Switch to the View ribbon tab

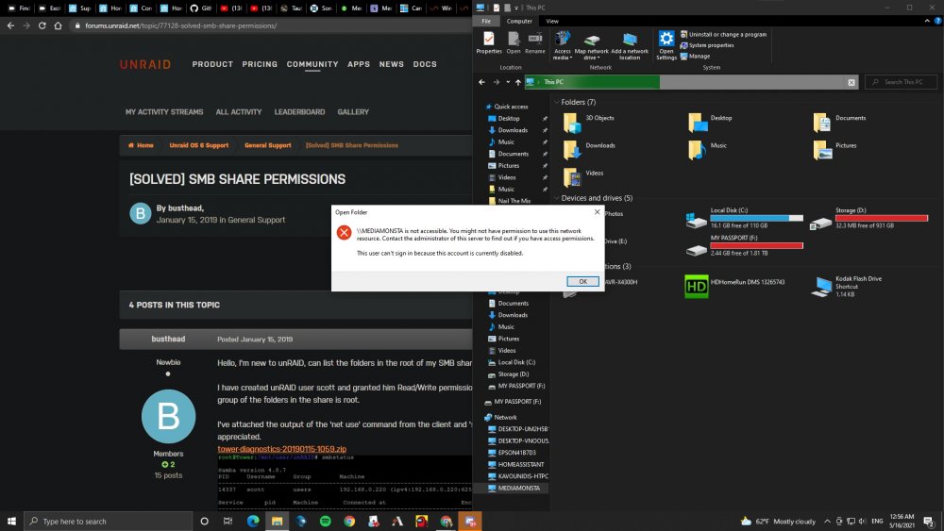tap(552, 21)
